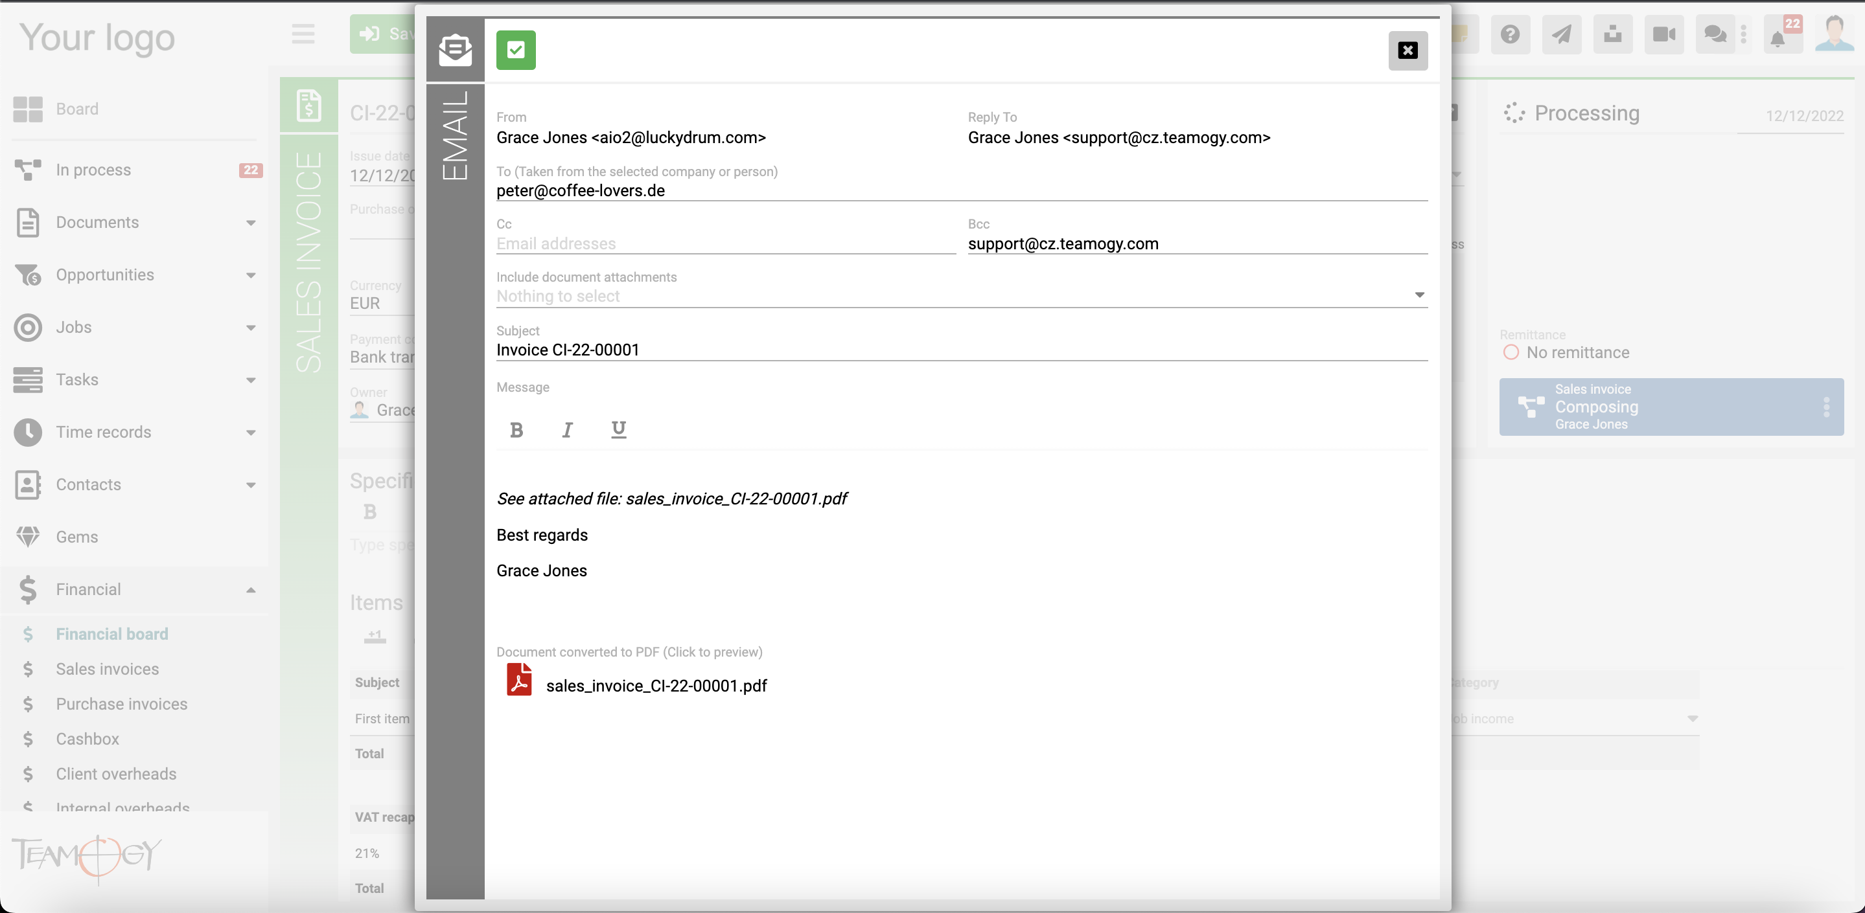The width and height of the screenshot is (1865, 913).
Task: Select the No remittance radio button
Action: [1511, 352]
